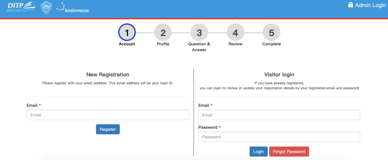
Task: Click the Review step label
Action: (x=235, y=44)
